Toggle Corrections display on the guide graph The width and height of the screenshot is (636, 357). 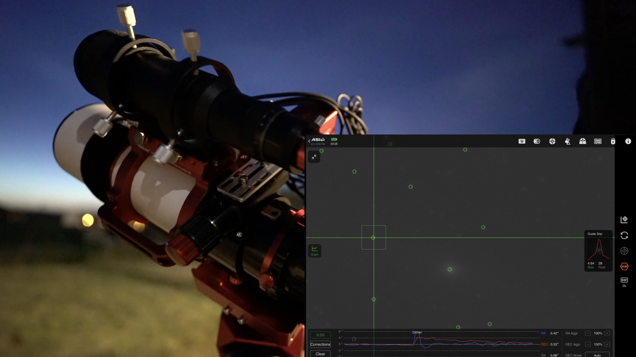tap(320, 344)
